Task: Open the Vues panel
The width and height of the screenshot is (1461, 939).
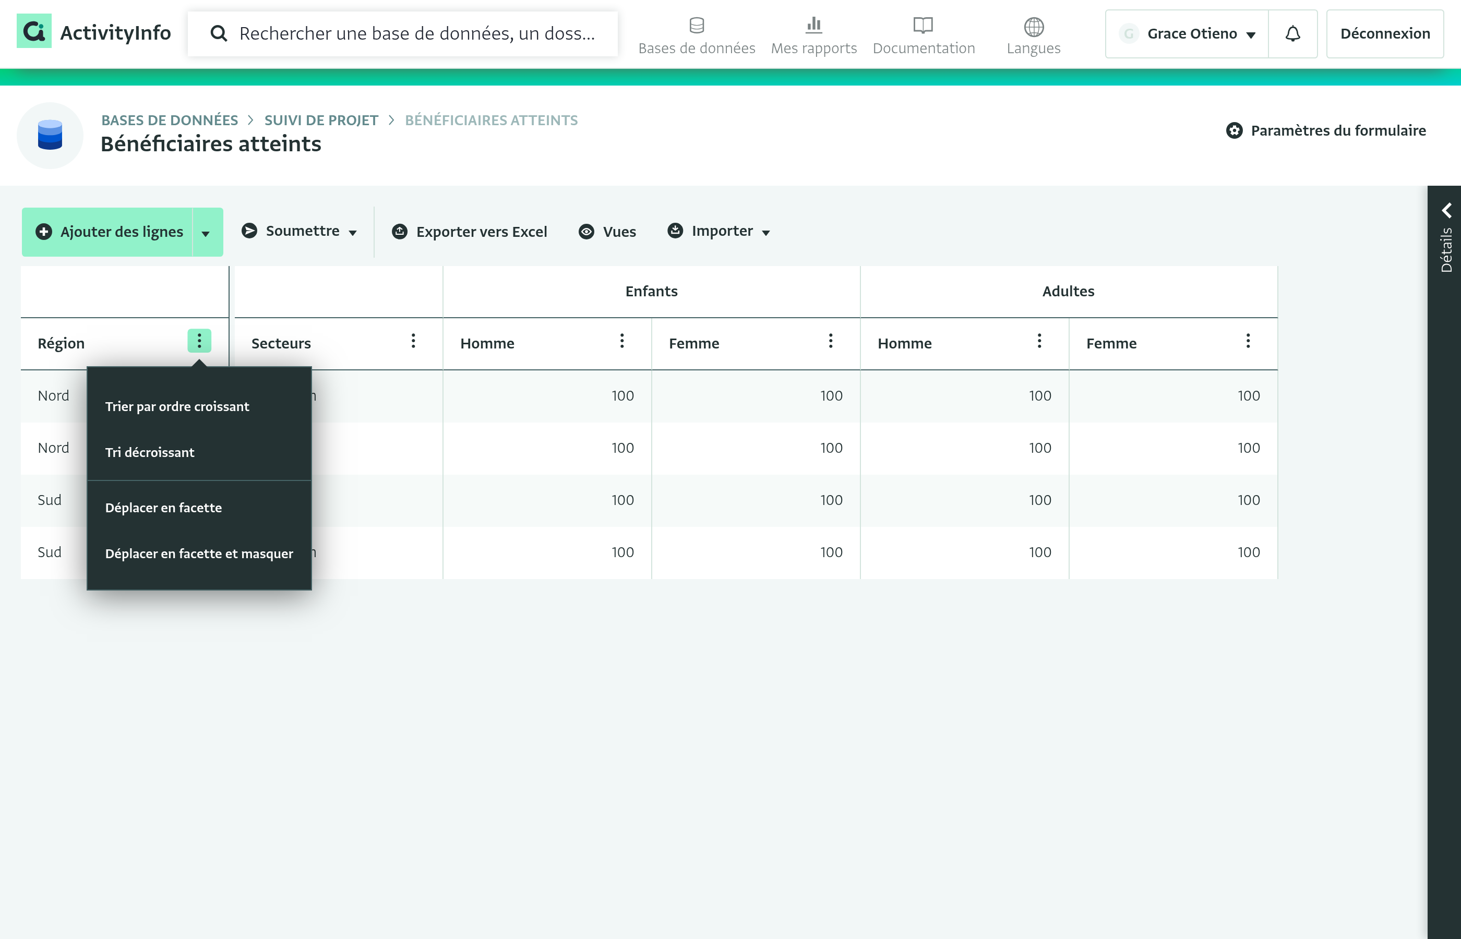Action: pos(607,232)
